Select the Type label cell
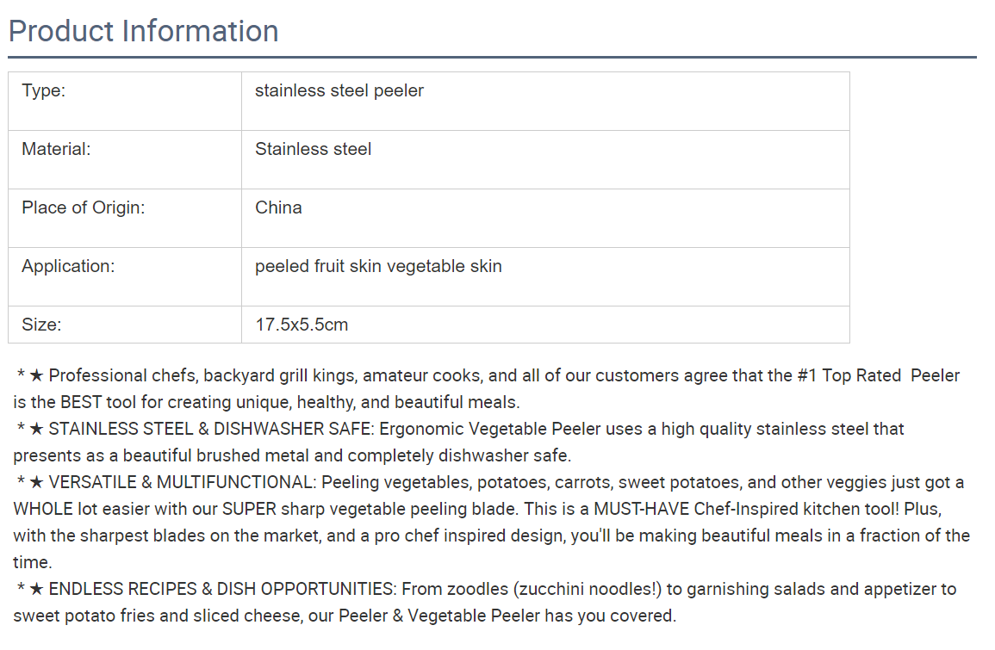Image resolution: width=995 pixels, height=650 pixels. [x=125, y=102]
